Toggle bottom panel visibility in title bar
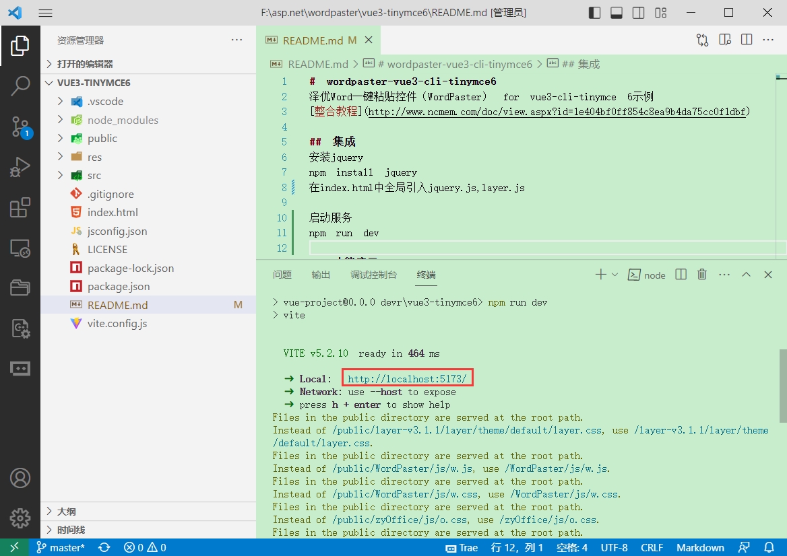The image size is (787, 556). click(x=616, y=13)
